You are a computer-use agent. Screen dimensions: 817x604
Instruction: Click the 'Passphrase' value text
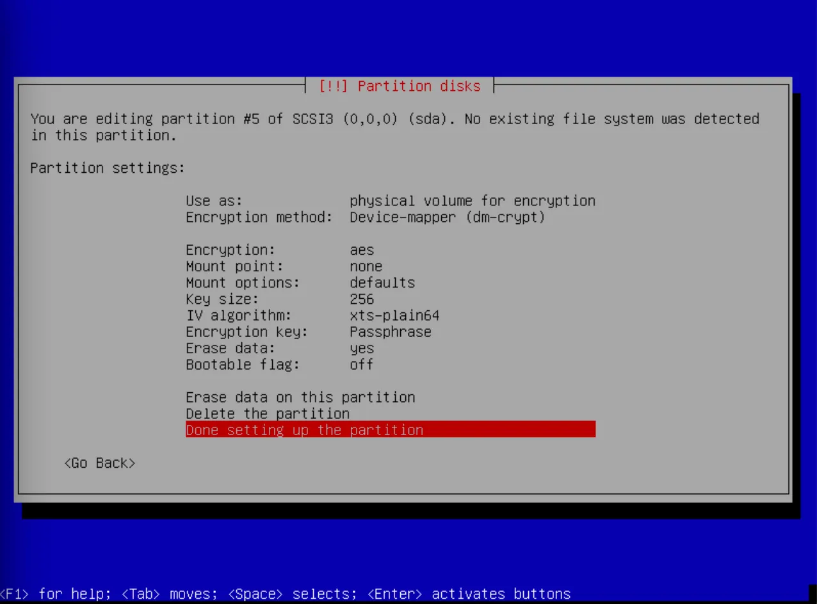point(391,332)
